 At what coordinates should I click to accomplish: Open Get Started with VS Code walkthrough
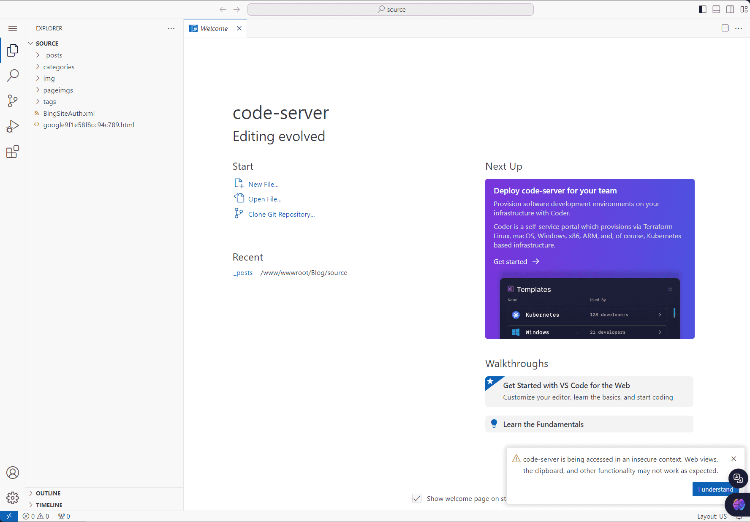(589, 391)
